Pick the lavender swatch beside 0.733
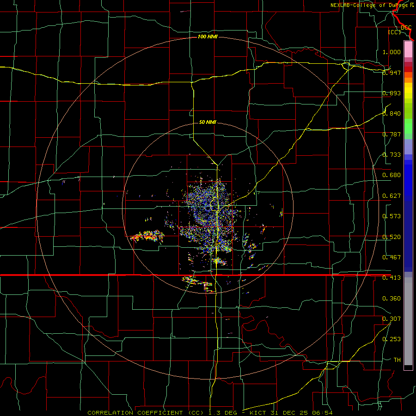Screen dimensions: 416x416 [x=408, y=148]
